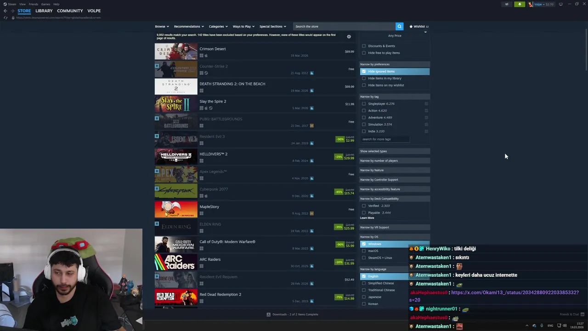Open the Windows tray volume icon
588x331 pixels.
pos(564,325)
